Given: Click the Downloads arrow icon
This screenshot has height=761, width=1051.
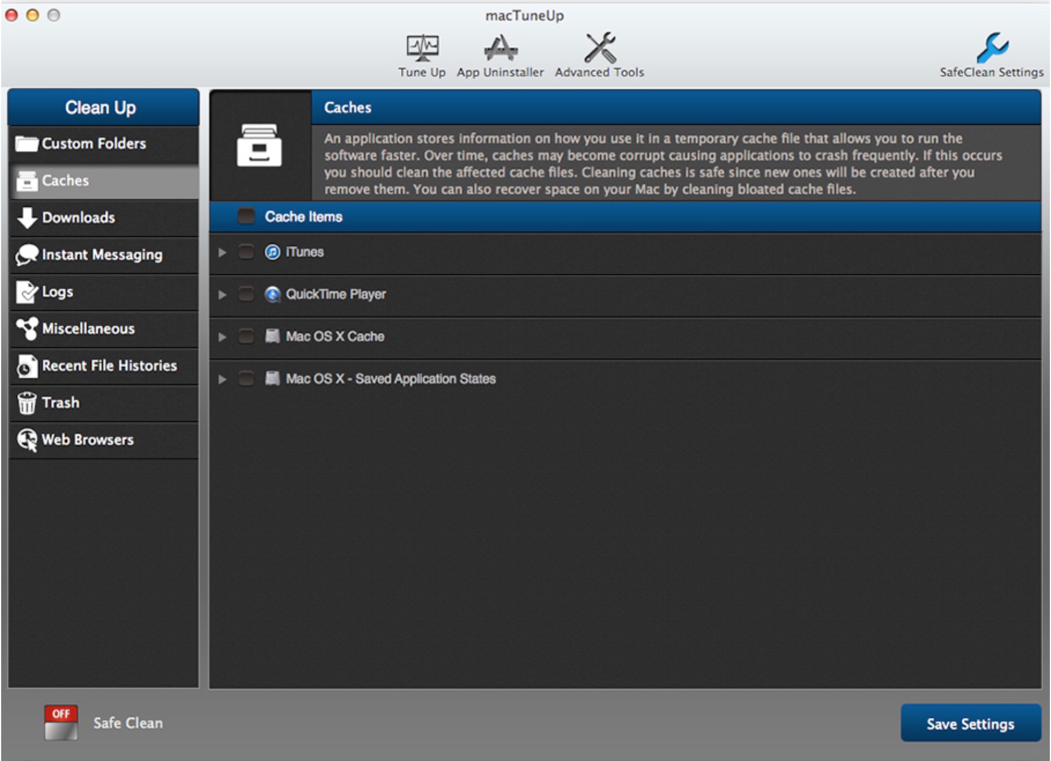Looking at the screenshot, I should [x=27, y=218].
